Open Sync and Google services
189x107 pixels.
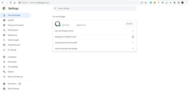point(94,31)
